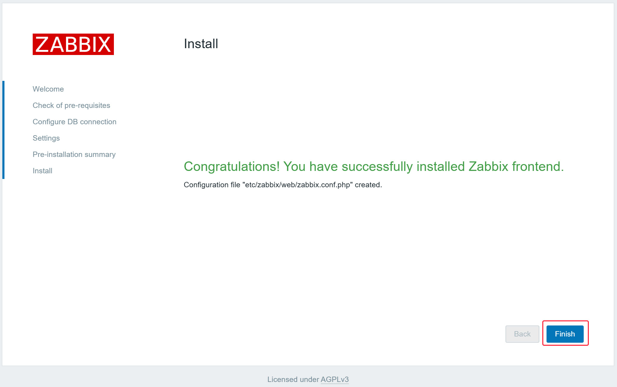Viewport: 617px width, 387px height.
Task: Select the Configure DB connection step
Action: 74,122
